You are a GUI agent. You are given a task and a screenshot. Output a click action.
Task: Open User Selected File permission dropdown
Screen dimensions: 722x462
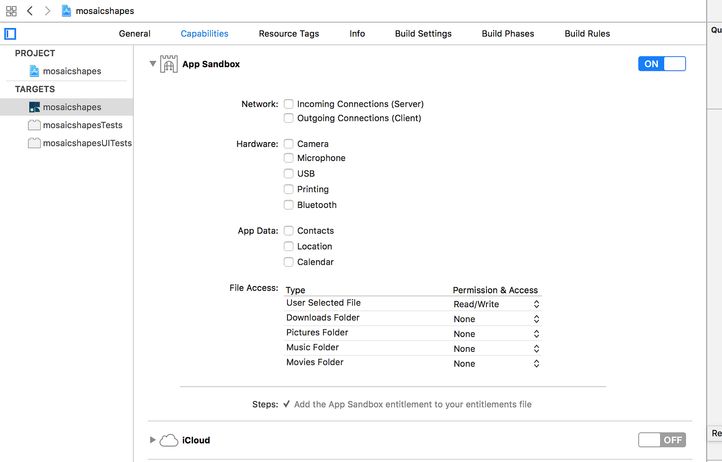(x=496, y=304)
